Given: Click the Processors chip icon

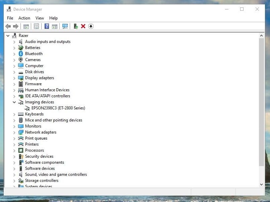Looking at the screenshot, I should click(21, 150).
